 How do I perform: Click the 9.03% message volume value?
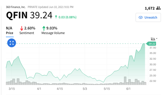[x=52, y=28]
